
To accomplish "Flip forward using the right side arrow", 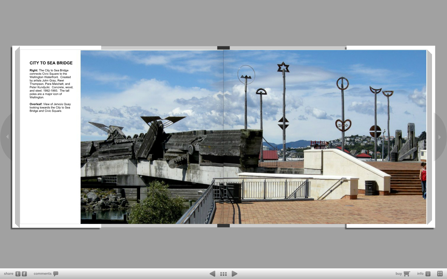I will 439,137.
